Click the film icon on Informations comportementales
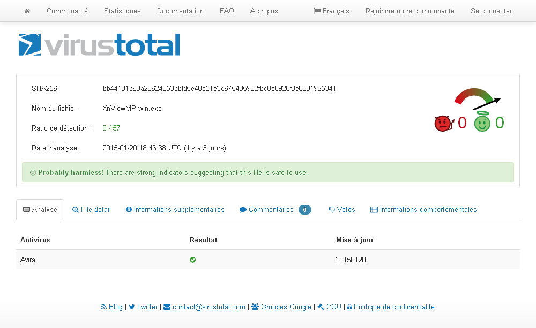The height and width of the screenshot is (328, 536). tap(374, 210)
